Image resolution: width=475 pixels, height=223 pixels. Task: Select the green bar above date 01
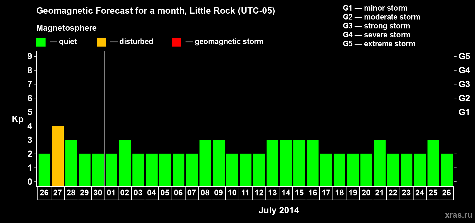click(111, 170)
